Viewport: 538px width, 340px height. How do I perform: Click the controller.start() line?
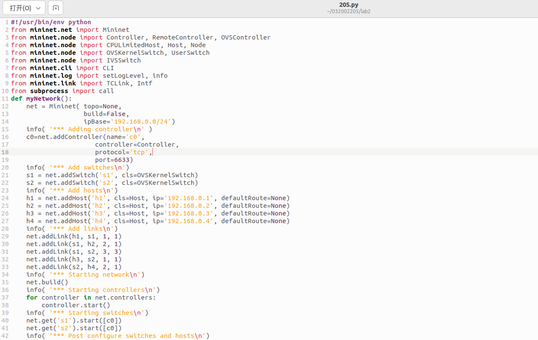(x=76, y=305)
